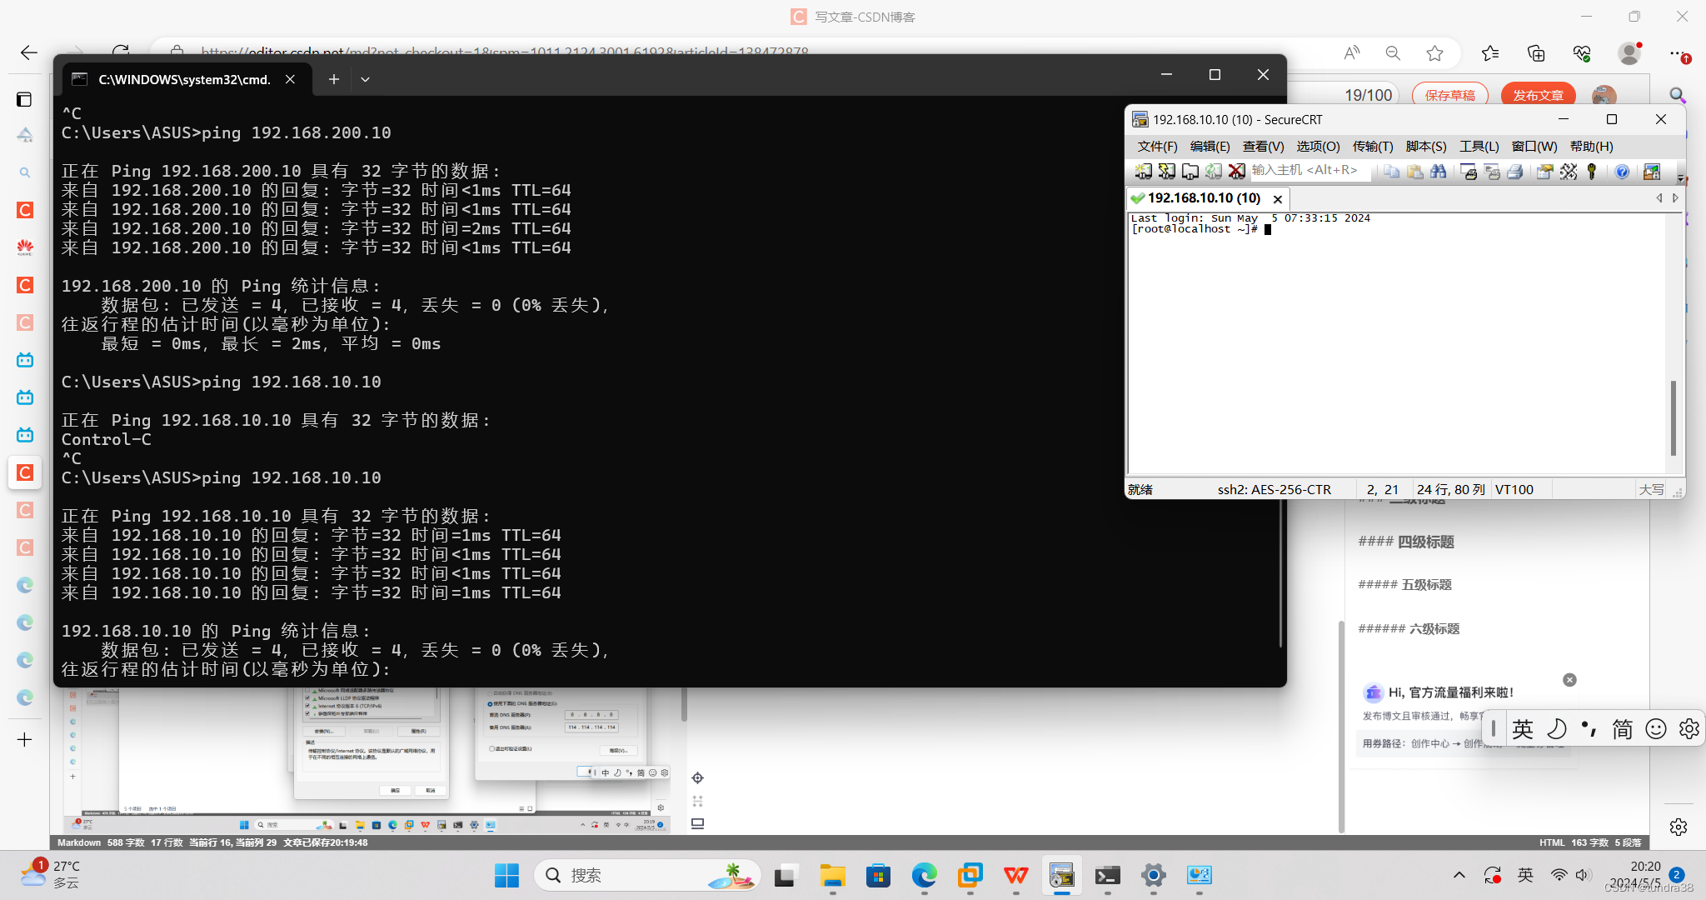This screenshot has width=1706, height=900.
Task: Toggle the tray input indicator 英 in taskbar
Action: pyautogui.click(x=1525, y=875)
